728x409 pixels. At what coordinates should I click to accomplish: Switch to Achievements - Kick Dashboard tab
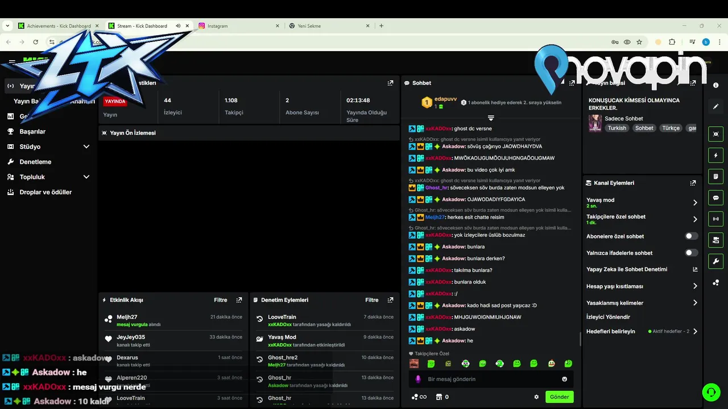click(59, 26)
